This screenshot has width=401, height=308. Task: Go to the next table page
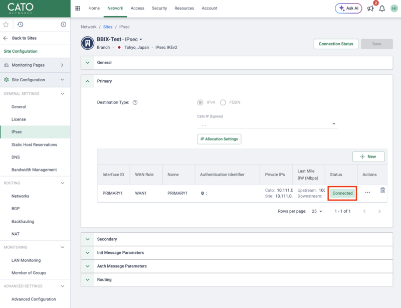pyautogui.click(x=379, y=211)
